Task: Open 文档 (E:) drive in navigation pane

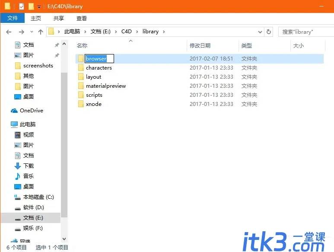Action: 33,218
